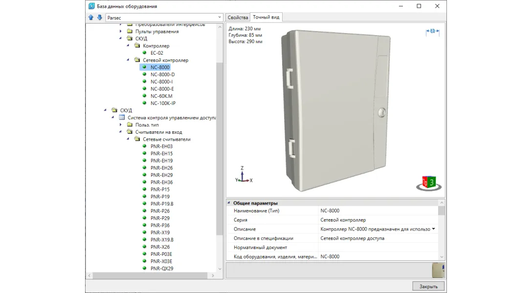This screenshot has height=293, width=532.
Task: Expand the Польз. тип tree node
Action: (x=121, y=125)
